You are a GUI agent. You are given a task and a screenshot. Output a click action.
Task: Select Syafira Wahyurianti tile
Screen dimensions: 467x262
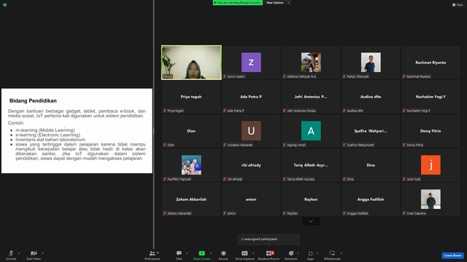click(371, 131)
